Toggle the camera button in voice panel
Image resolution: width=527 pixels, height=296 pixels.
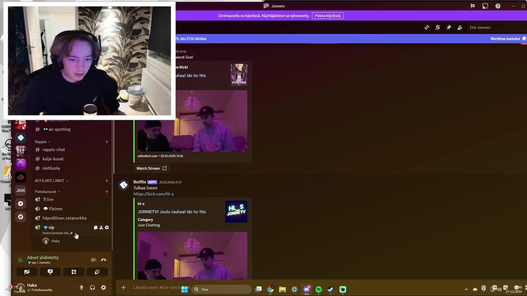(27, 272)
